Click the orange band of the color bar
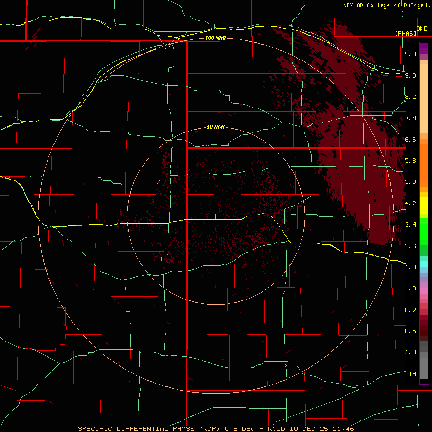Image resolution: width=432 pixels, height=432 pixels. (424, 166)
